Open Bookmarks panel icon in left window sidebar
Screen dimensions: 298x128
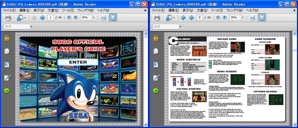(7, 64)
